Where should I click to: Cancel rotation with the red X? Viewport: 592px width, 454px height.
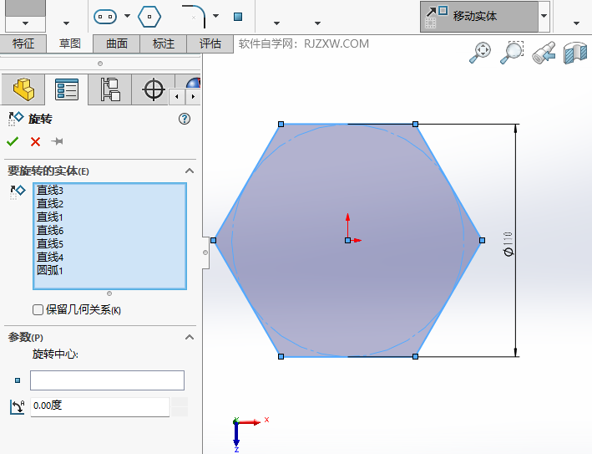pyautogui.click(x=35, y=141)
